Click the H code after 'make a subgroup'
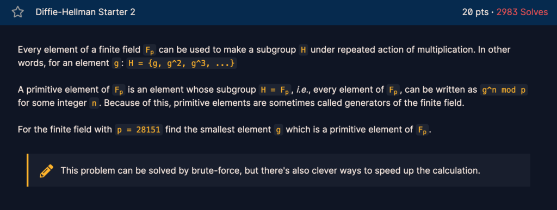 pos(304,50)
